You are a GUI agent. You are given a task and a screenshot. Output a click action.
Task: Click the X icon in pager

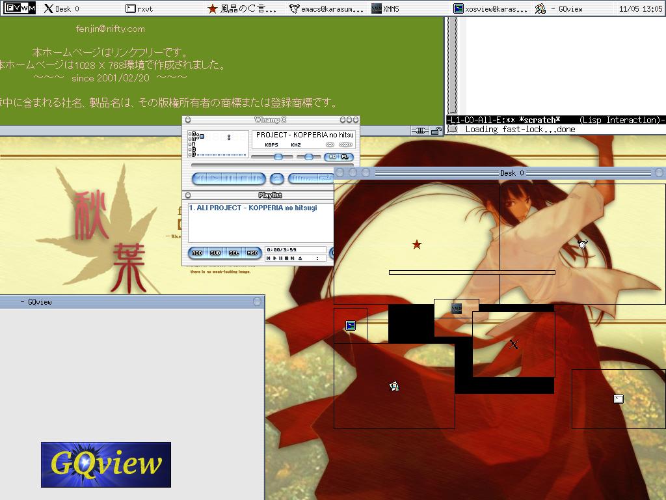pyautogui.click(x=514, y=344)
